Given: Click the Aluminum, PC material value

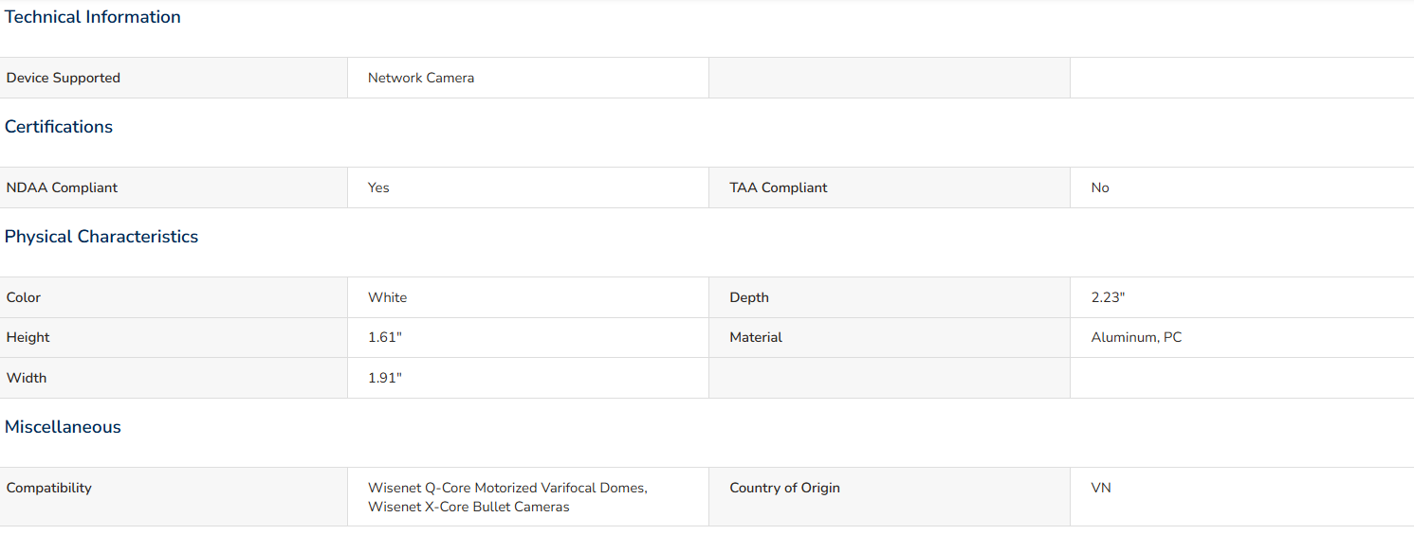Looking at the screenshot, I should coord(1137,337).
